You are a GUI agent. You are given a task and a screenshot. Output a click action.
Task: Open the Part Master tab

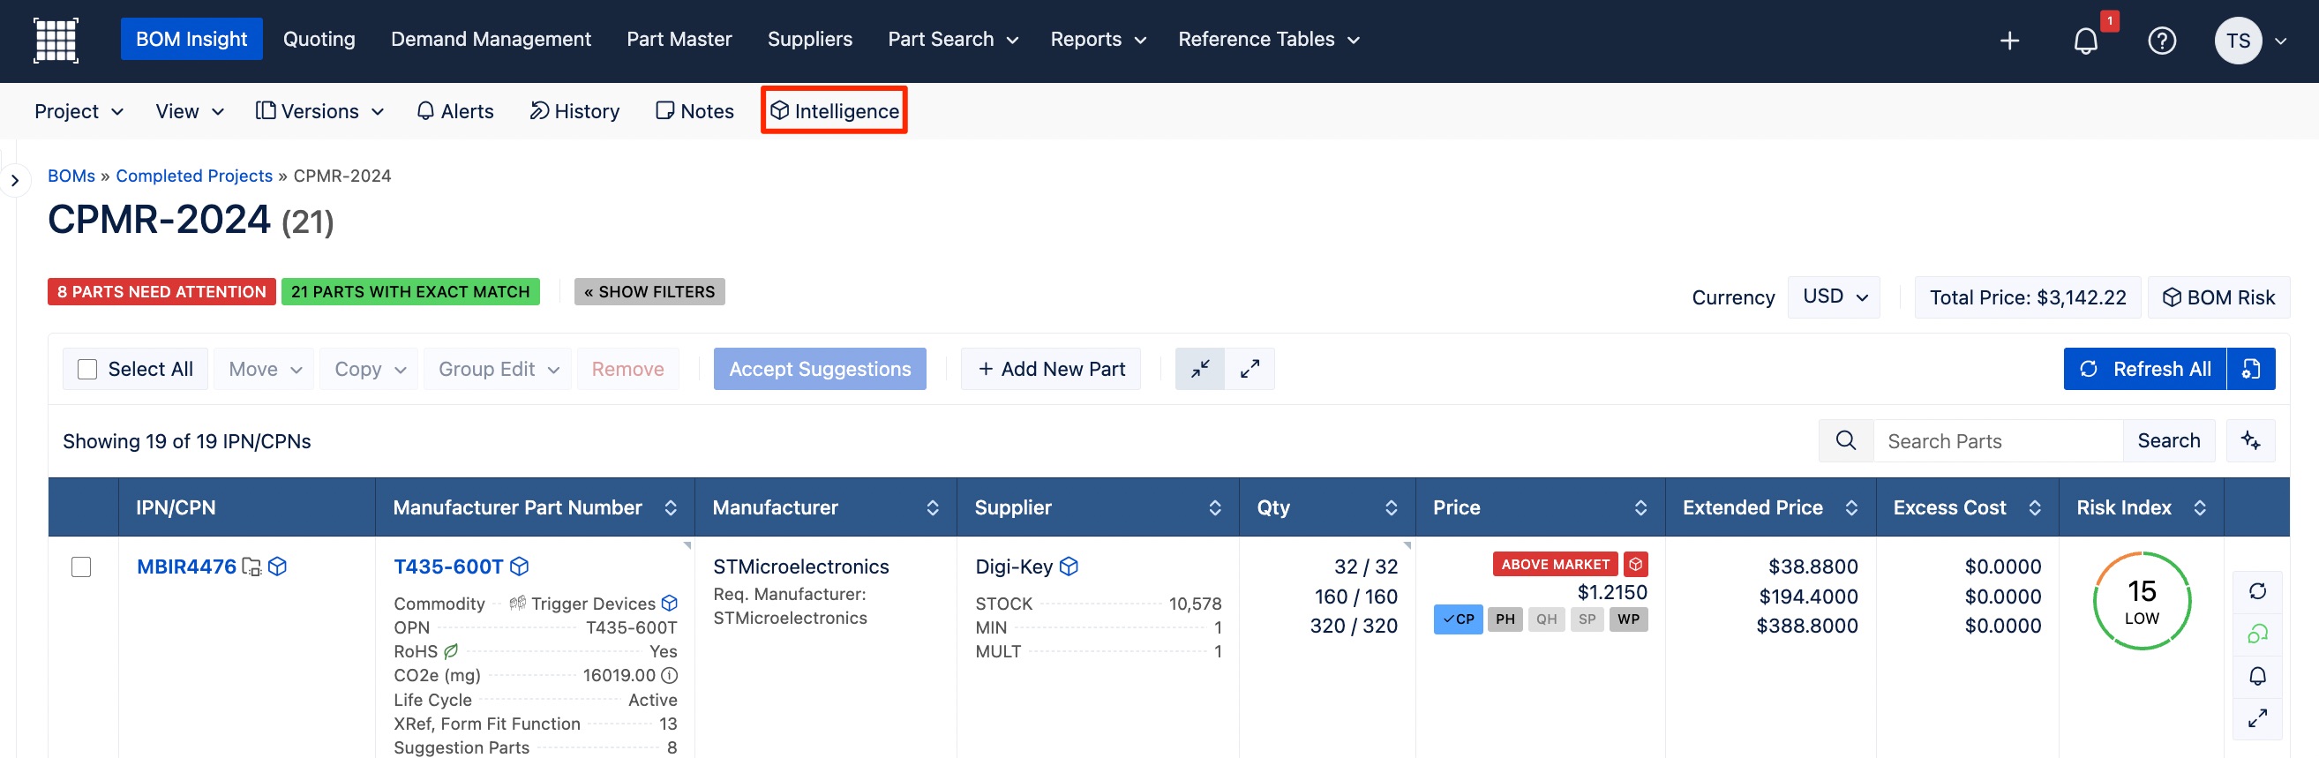[679, 40]
